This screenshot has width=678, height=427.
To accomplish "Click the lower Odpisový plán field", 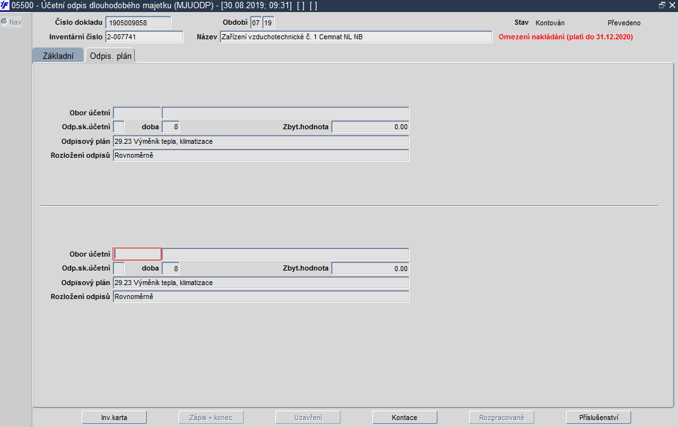I will point(261,283).
